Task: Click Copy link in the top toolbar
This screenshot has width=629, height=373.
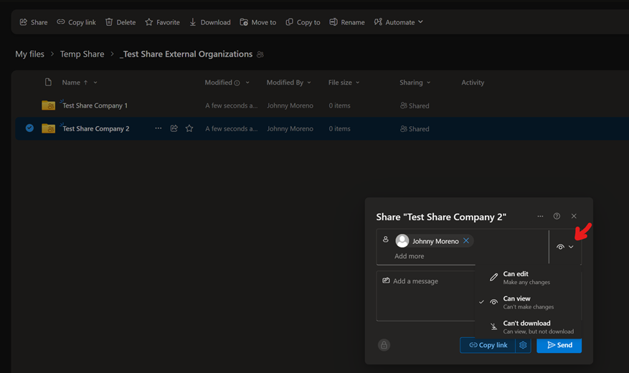Action: coord(76,22)
